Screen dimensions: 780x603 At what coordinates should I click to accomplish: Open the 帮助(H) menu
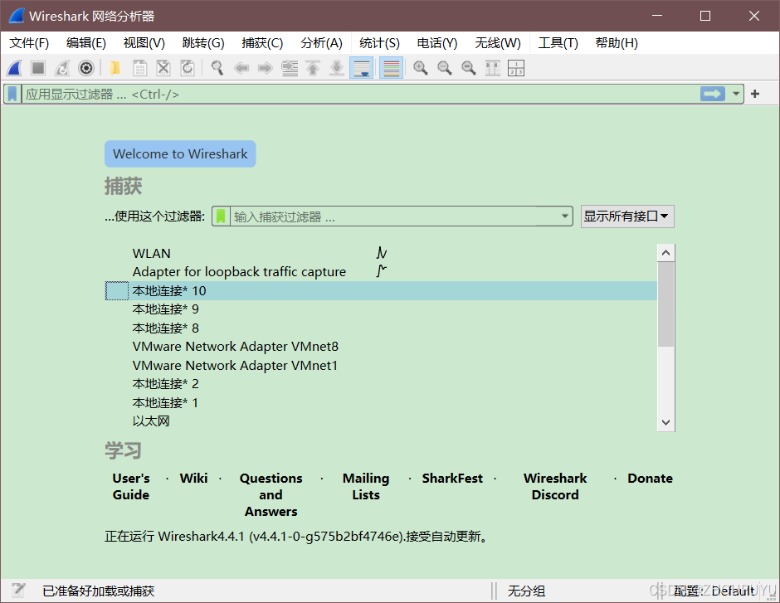[x=617, y=43]
